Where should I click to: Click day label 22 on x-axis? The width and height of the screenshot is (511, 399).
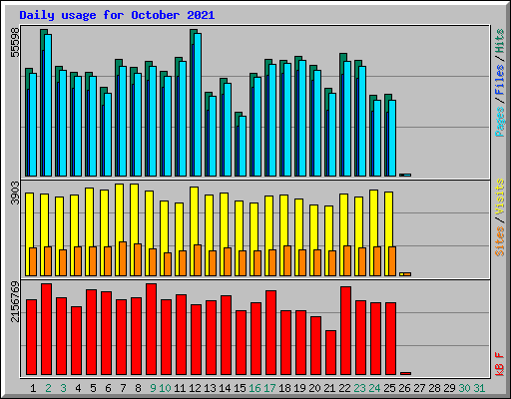[344, 388]
